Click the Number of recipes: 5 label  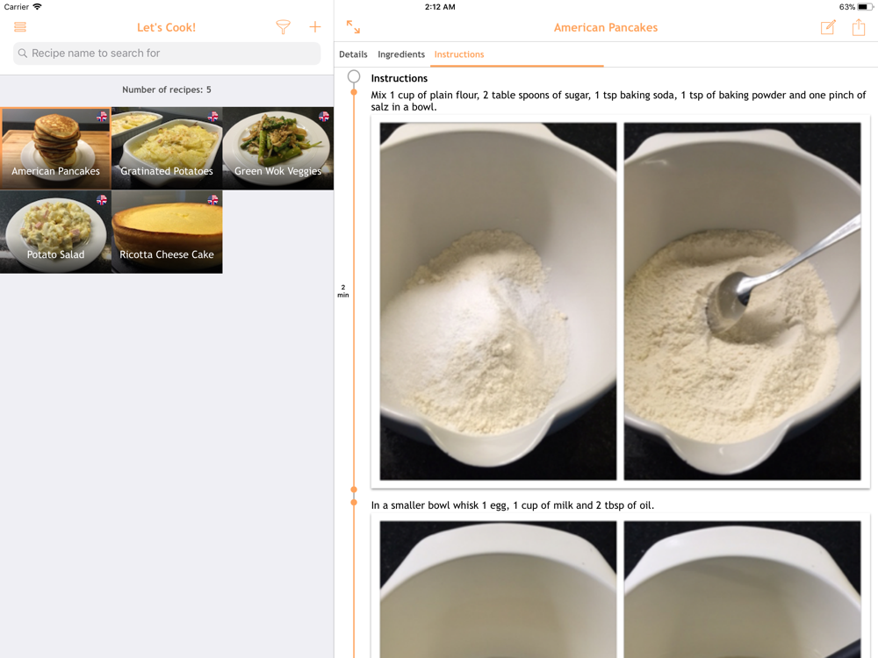(x=167, y=89)
